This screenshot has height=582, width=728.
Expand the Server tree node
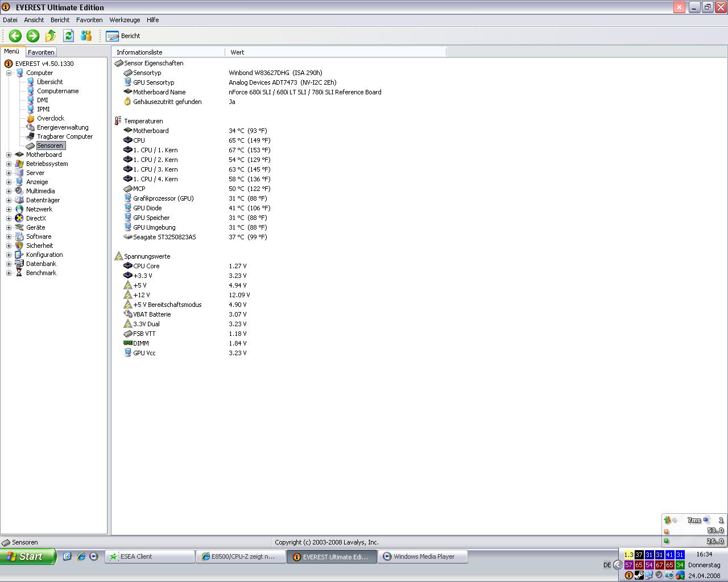pos(9,173)
